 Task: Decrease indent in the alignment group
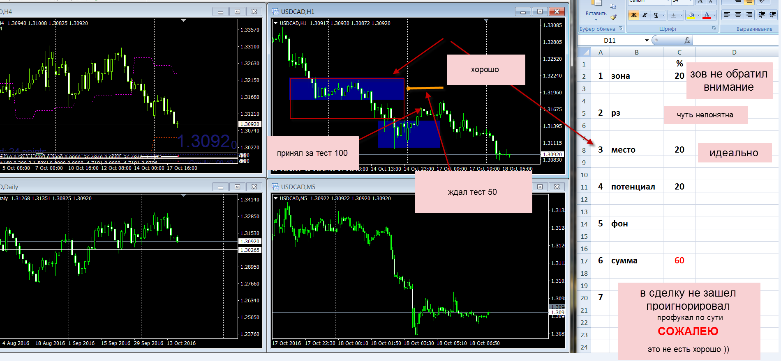762,15
